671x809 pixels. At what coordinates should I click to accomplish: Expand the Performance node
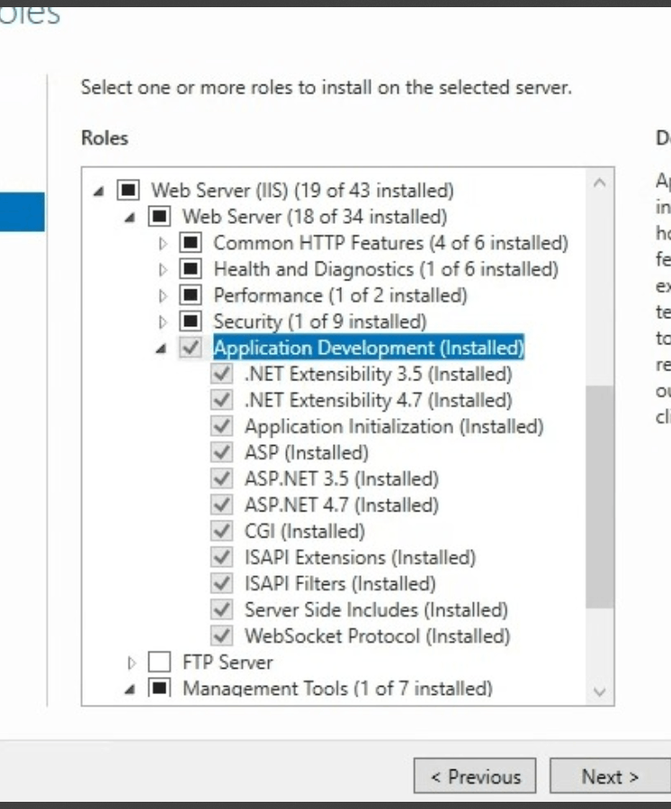point(163,296)
